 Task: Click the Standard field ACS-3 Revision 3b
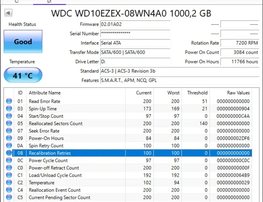180,71
